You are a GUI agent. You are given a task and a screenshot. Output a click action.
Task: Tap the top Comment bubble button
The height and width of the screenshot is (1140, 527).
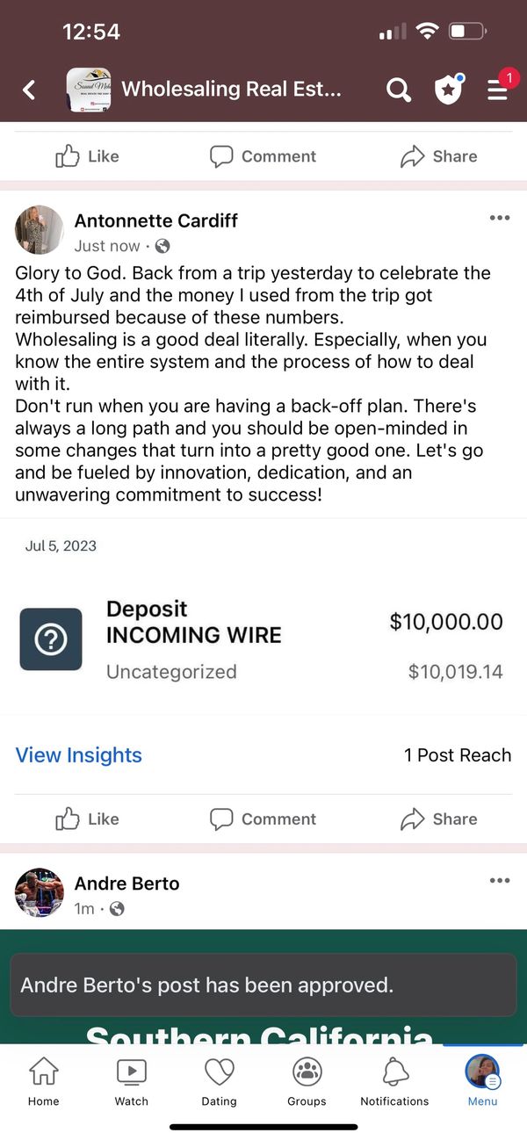263,156
